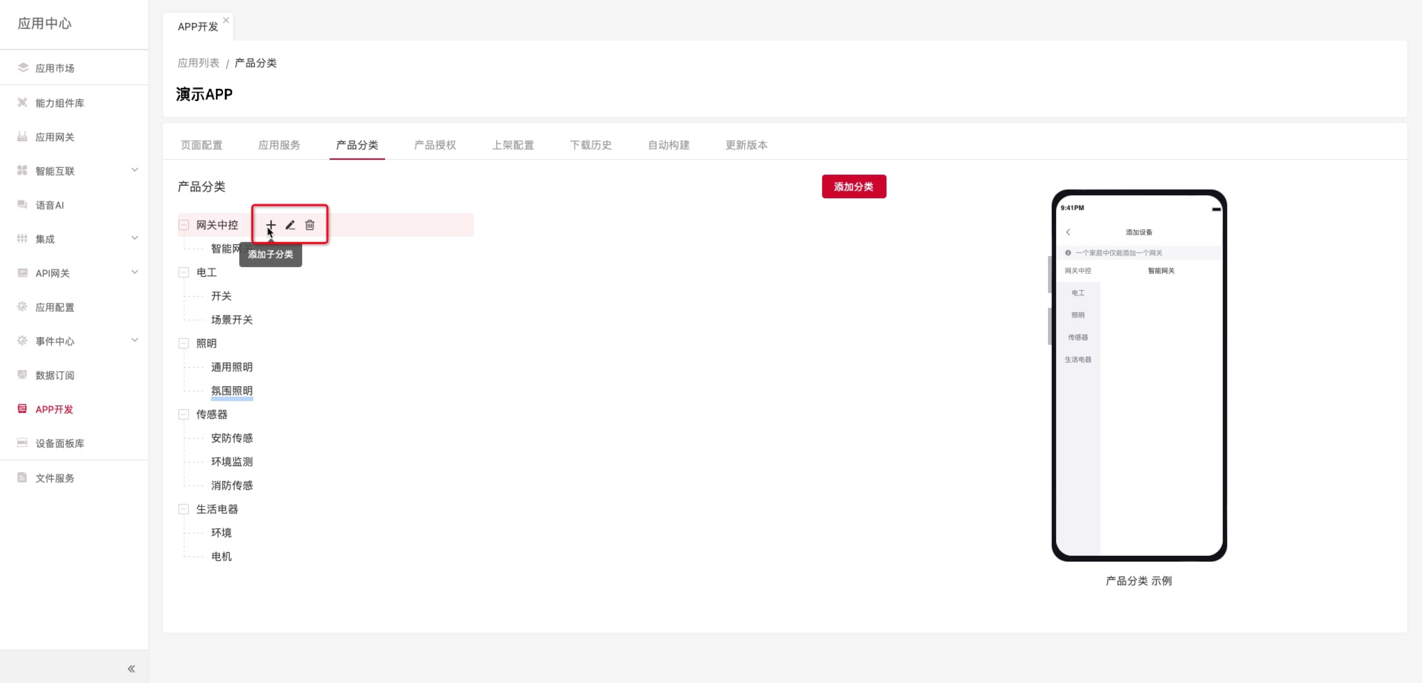Expand the API网关 sidebar menu
This screenshot has height=683, width=1422.
(134, 272)
